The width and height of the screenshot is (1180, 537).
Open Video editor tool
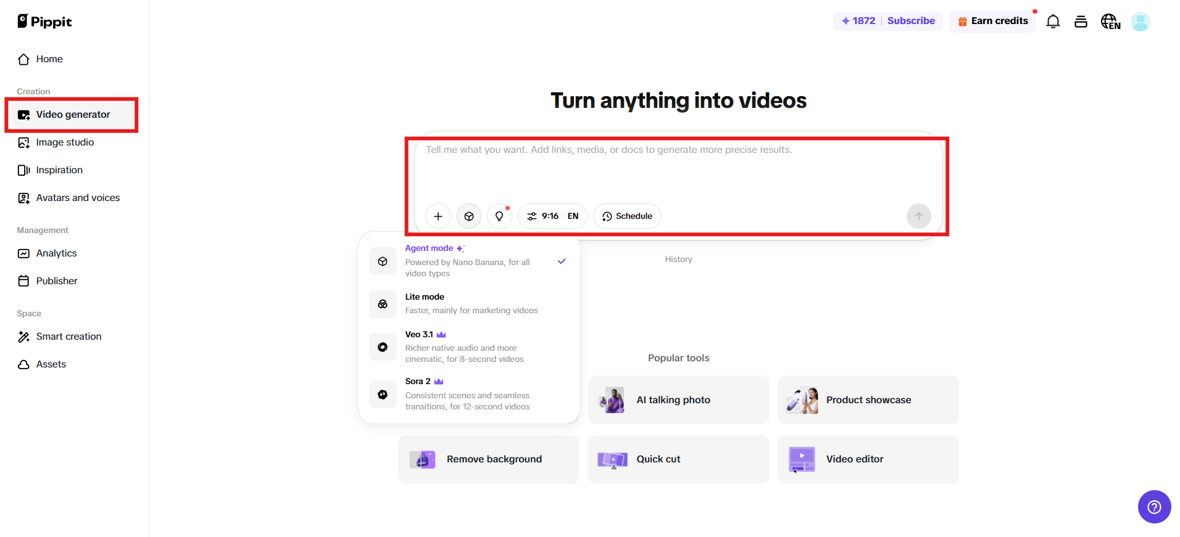tap(868, 459)
